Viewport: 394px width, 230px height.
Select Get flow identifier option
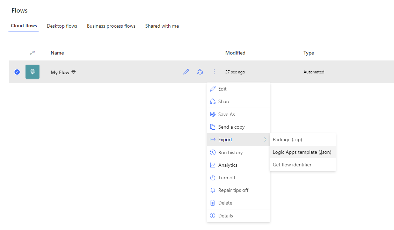292,165
